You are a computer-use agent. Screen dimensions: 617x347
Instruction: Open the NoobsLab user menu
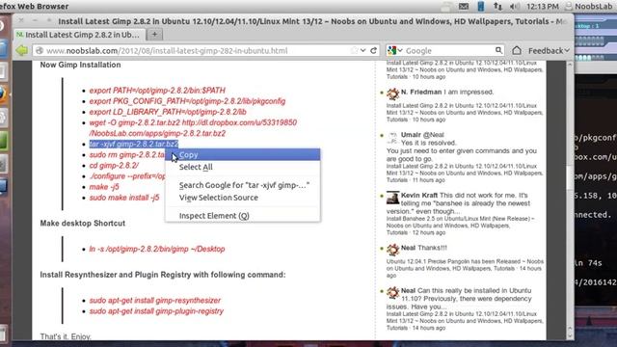pyautogui.click(x=589, y=7)
